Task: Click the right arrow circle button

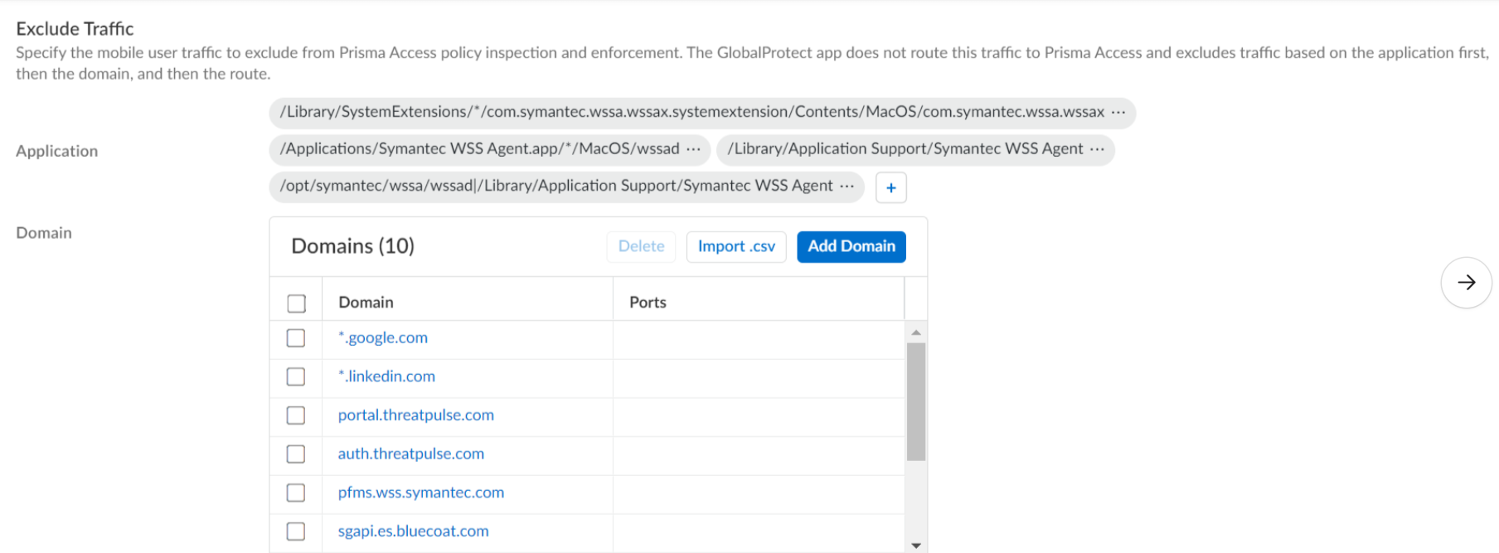Action: coord(1466,283)
